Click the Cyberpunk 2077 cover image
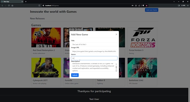The image size is (190, 102). pyautogui.click(x=46, y=68)
